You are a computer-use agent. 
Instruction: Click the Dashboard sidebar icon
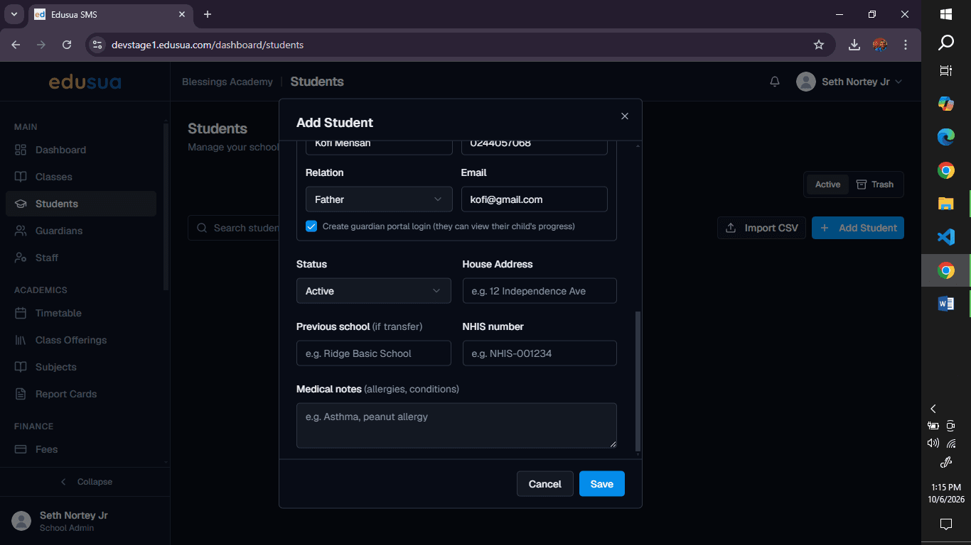(x=21, y=150)
